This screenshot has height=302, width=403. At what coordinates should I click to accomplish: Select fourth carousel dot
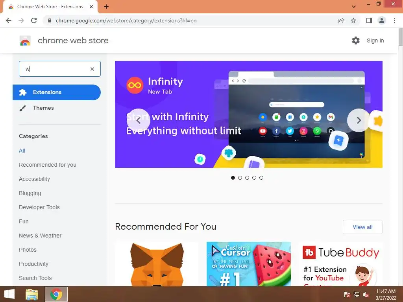[254, 178]
